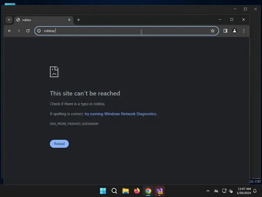This screenshot has height=197, width=262.
Task: Click "This site can't be reached" heading
Action: [x=85, y=93]
